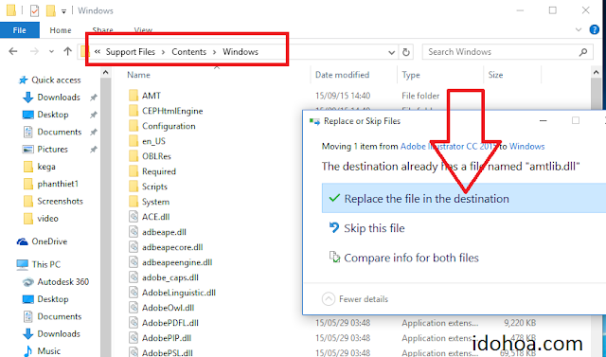This screenshot has height=357, width=606.
Task: Select the Required folder icon
Action: [x=134, y=171]
